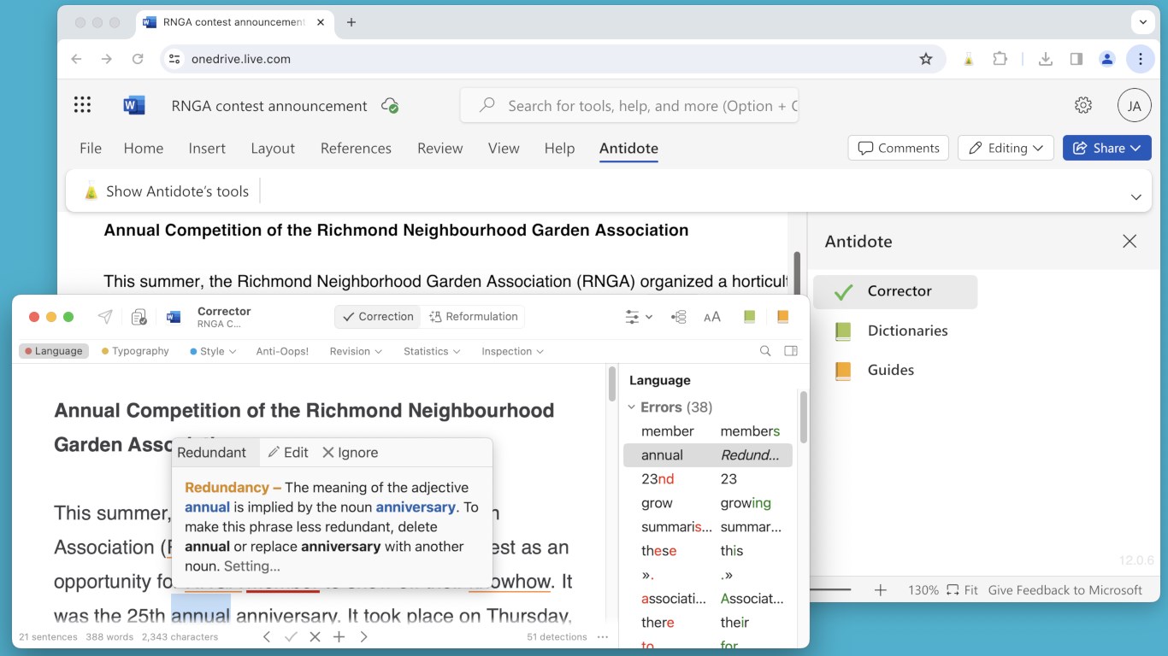
Task: Open the orange guides book in Corrector toolbar
Action: pyautogui.click(x=782, y=317)
